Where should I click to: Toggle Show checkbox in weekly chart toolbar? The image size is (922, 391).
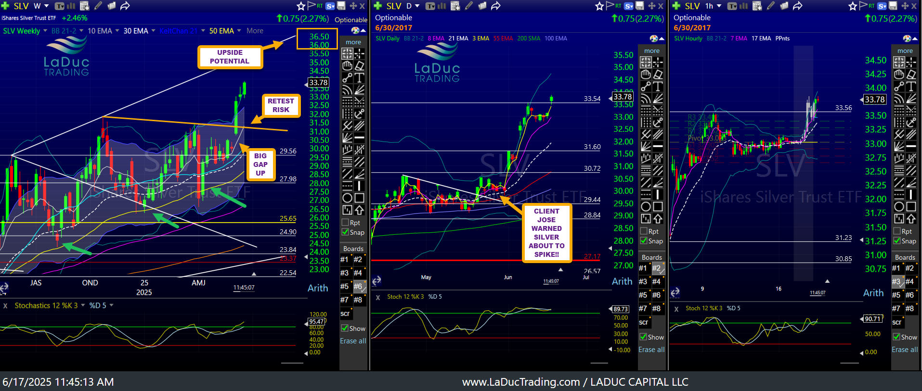tap(345, 328)
